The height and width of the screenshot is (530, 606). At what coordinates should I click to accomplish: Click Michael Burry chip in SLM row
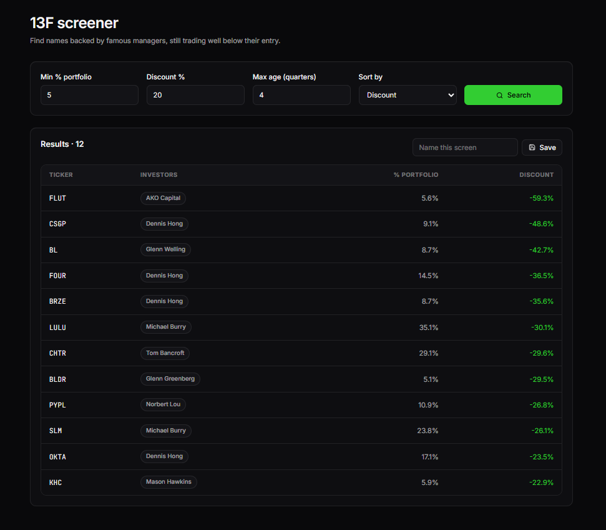coord(166,430)
